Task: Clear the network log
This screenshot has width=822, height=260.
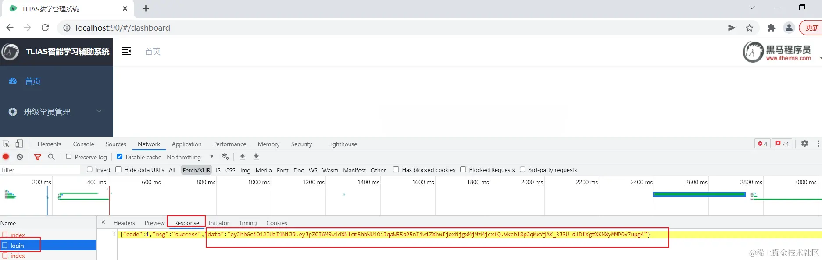Action: coord(20,157)
